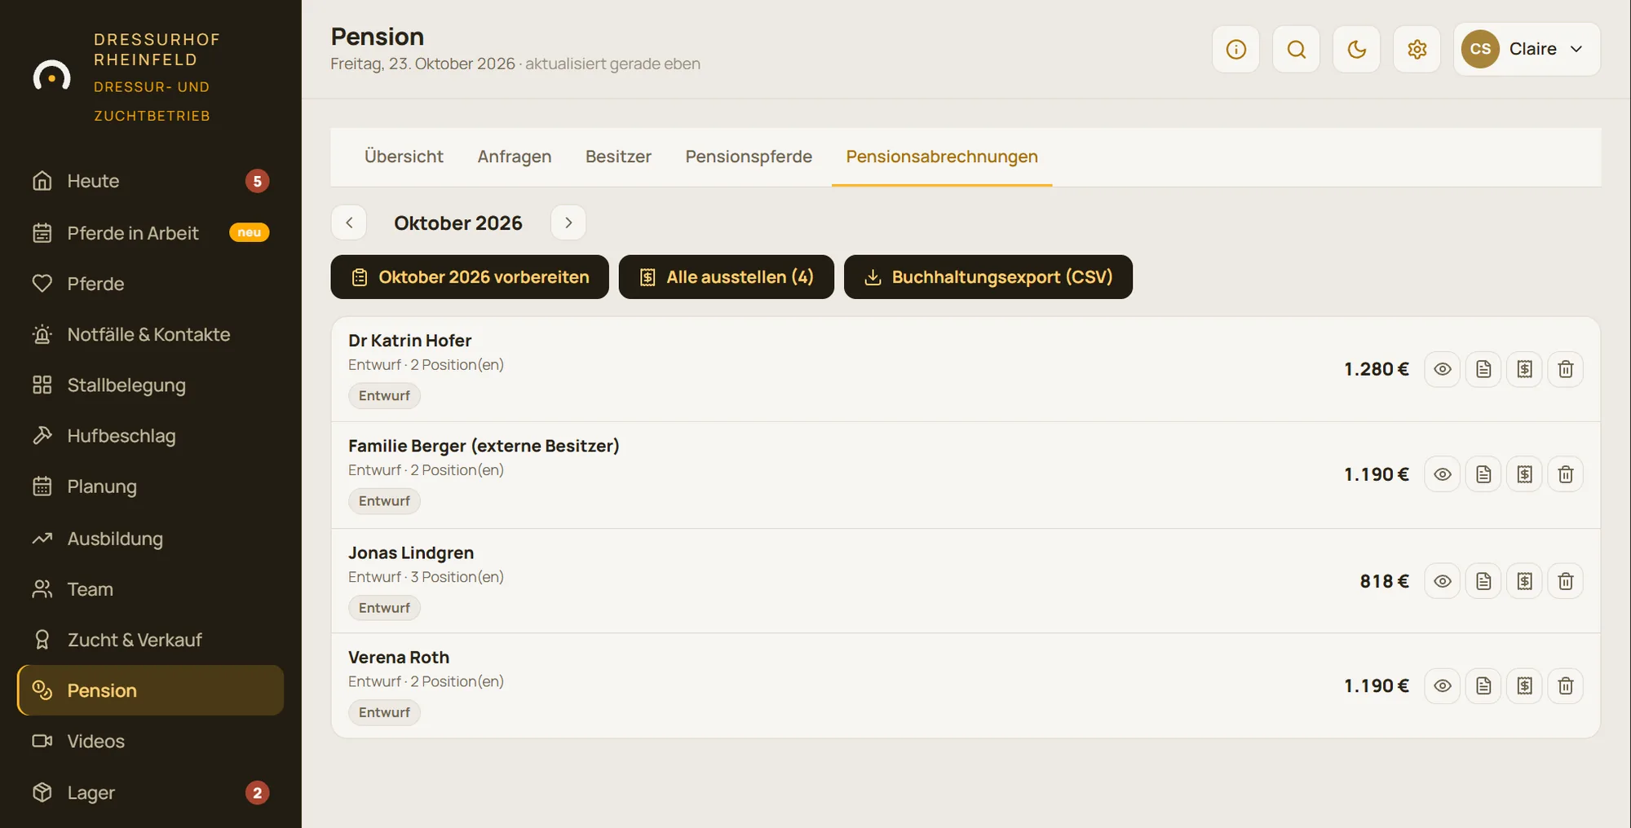1631x828 pixels.
Task: Switch to the Pensionspferde tab
Action: 749,156
